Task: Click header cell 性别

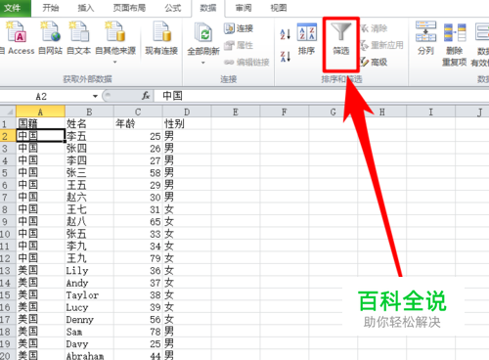Action: tap(187, 123)
